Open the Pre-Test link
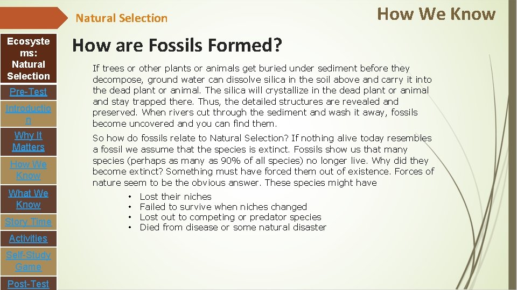The image size is (517, 290). (29, 92)
